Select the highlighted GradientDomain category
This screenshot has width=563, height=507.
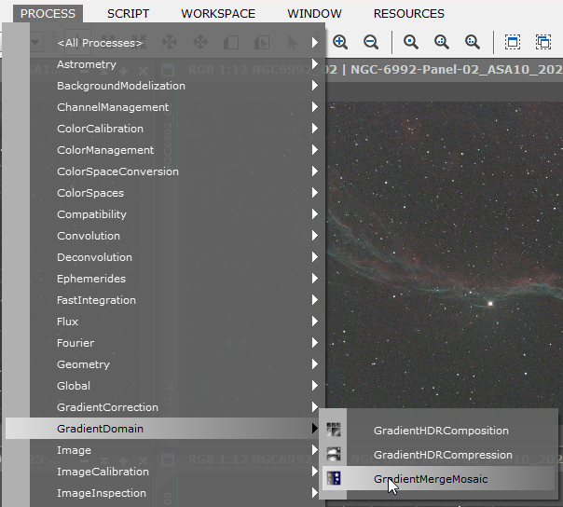pyautogui.click(x=163, y=429)
